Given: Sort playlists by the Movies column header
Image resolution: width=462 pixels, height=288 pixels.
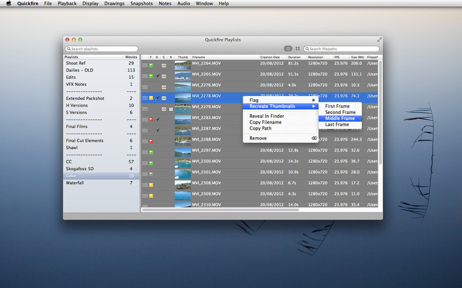Looking at the screenshot, I should click(131, 57).
